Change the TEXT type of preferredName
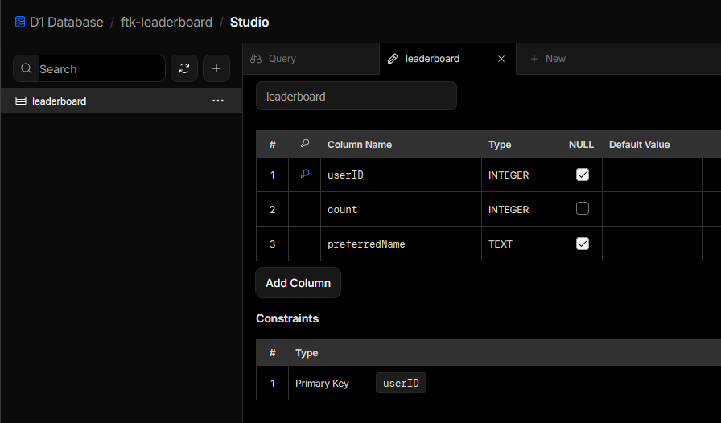Screen dimensions: 721x423 click(x=521, y=244)
